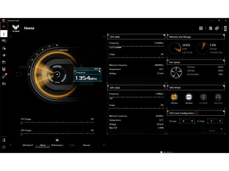Switch to grid layout view icon
Viewport: 229px width, 171px height.
pyautogui.click(x=201, y=28)
